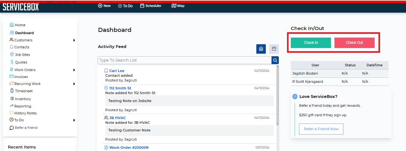Open the JB HVAC customer link
The height and width of the screenshot is (151, 406).
117,118
